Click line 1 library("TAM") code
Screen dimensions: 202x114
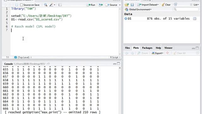24,9
